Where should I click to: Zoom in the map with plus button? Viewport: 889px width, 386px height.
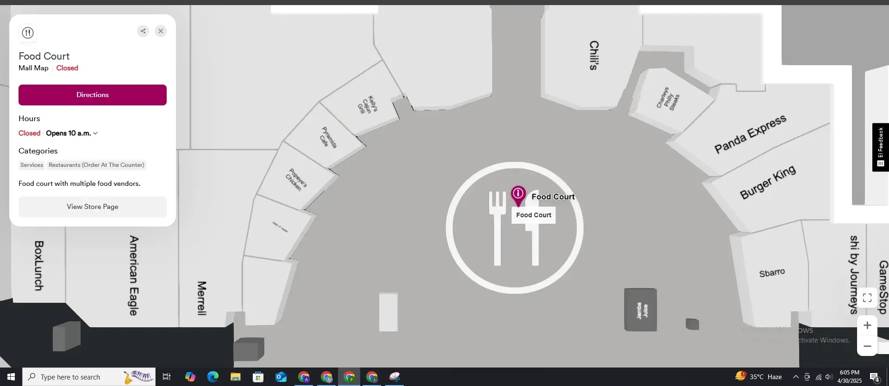[867, 325]
